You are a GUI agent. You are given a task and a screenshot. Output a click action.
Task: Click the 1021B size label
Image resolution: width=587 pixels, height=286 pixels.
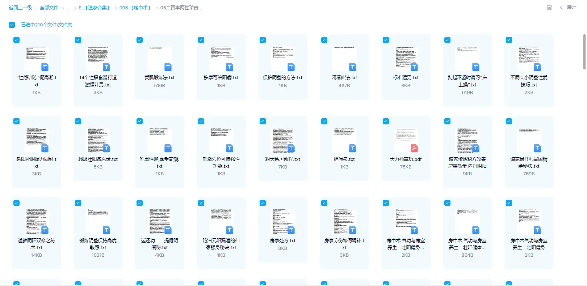coord(98,255)
